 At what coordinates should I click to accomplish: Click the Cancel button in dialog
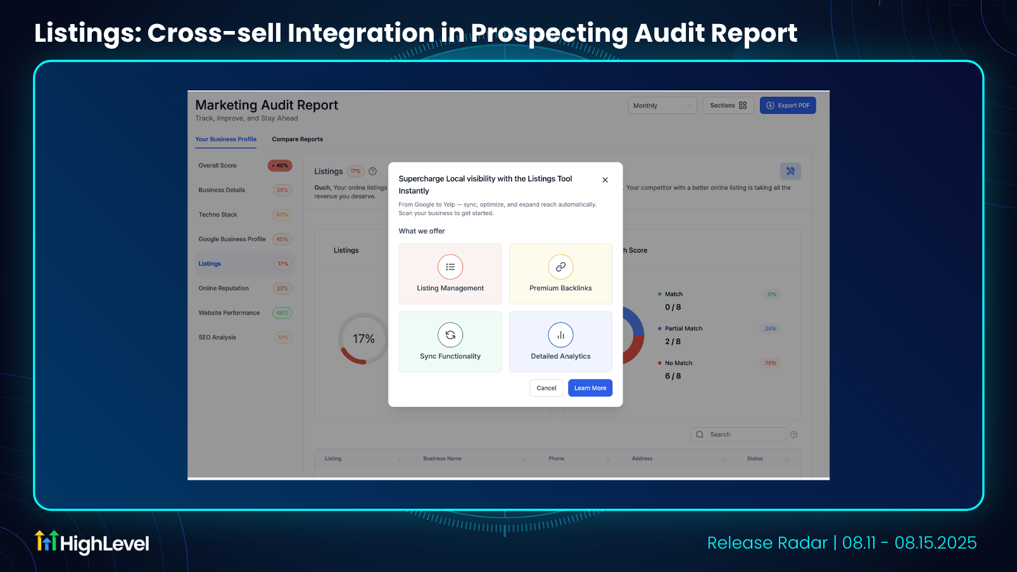click(546, 388)
